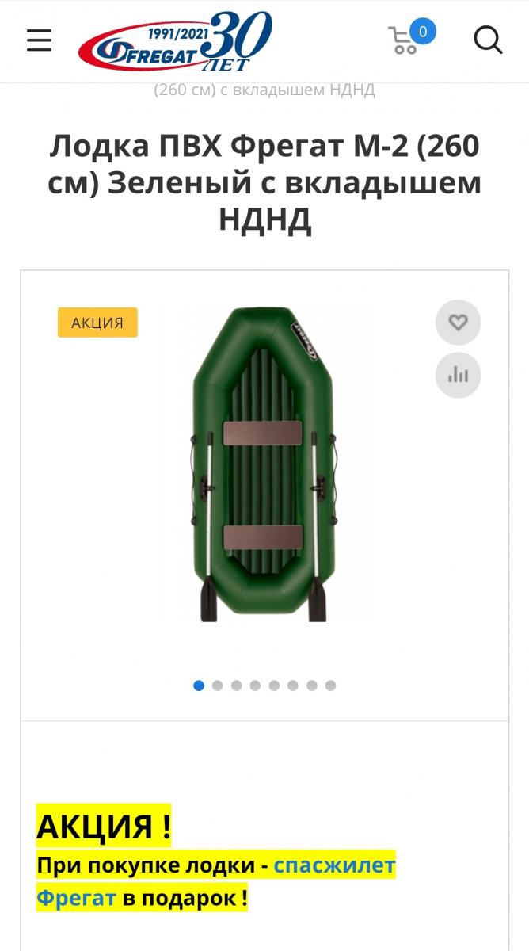The height and width of the screenshot is (951, 529).
Task: Select the first image carousel dot
Action: click(199, 686)
